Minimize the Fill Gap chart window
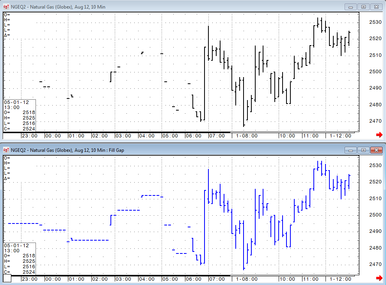Viewport: 386px width, 285px height. [x=351, y=150]
